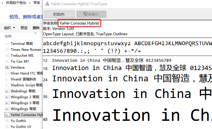
Task: Select the Terminal 常规 font name
Action: [x=22, y=43]
